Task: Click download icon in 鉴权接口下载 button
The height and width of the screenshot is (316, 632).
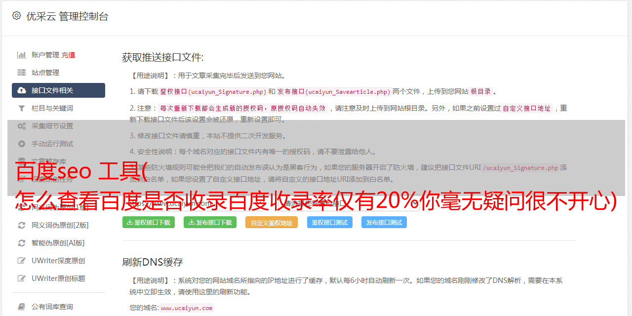Action: tap(130, 222)
